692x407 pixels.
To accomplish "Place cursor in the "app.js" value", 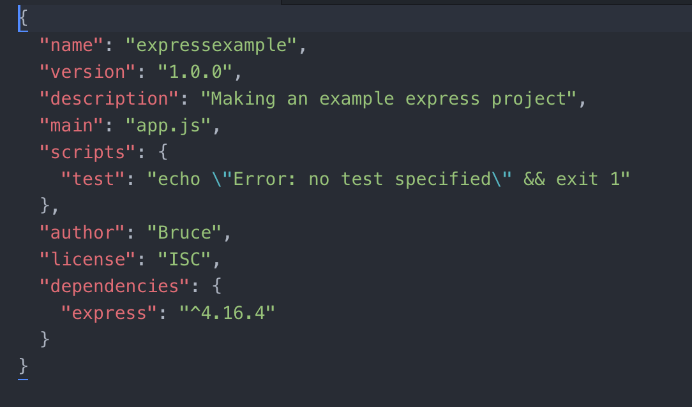I will tap(169, 126).
